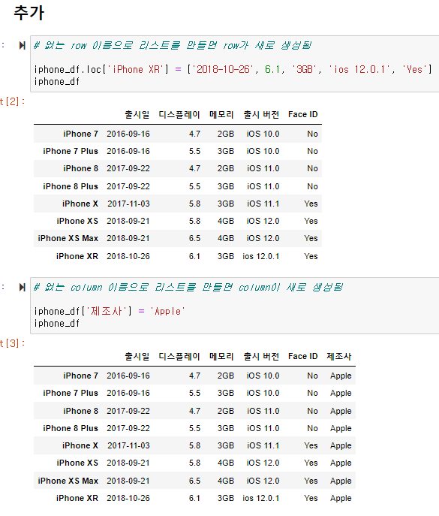
Task: Click inside the iphone_df['제조사'] code cell
Action: tap(235, 306)
